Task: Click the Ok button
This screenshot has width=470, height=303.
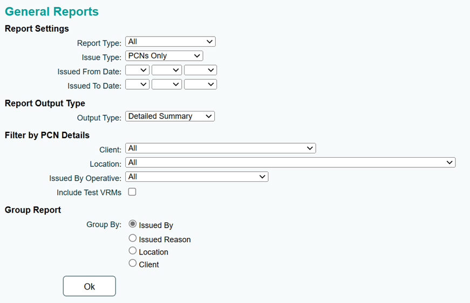Action: click(x=90, y=286)
